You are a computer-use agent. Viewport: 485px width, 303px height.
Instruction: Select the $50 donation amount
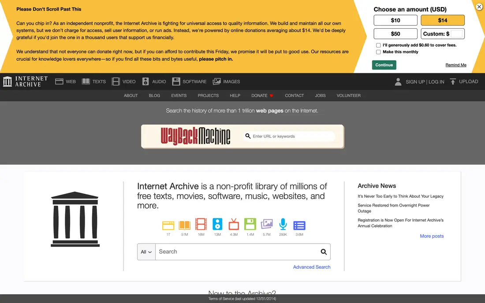395,33
